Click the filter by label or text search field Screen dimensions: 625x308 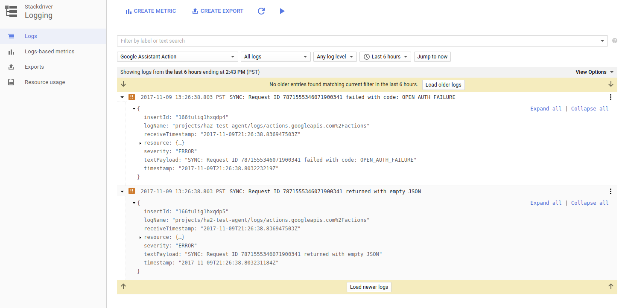(x=299, y=41)
